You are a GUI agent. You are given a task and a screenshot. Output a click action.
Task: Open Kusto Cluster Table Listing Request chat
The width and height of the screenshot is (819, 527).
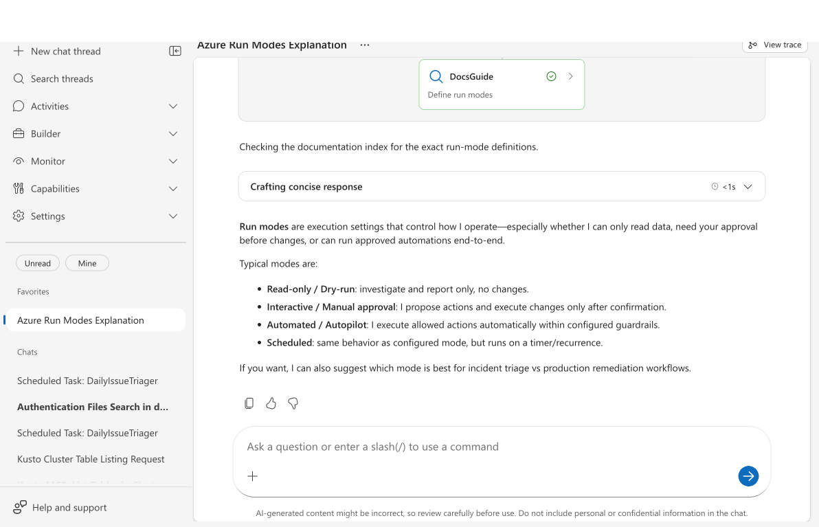pos(91,459)
